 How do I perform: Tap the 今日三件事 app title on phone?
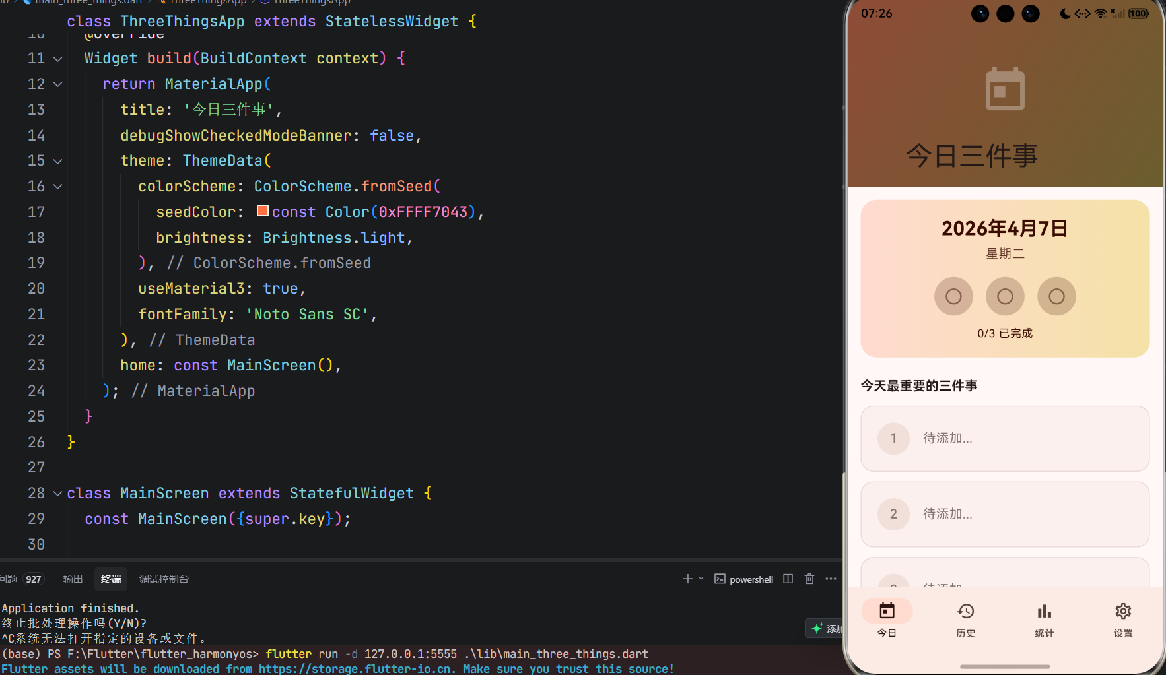972,156
